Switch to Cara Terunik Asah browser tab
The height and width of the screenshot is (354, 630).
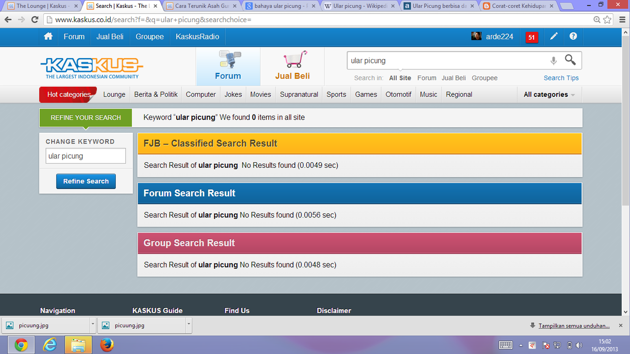[201, 6]
